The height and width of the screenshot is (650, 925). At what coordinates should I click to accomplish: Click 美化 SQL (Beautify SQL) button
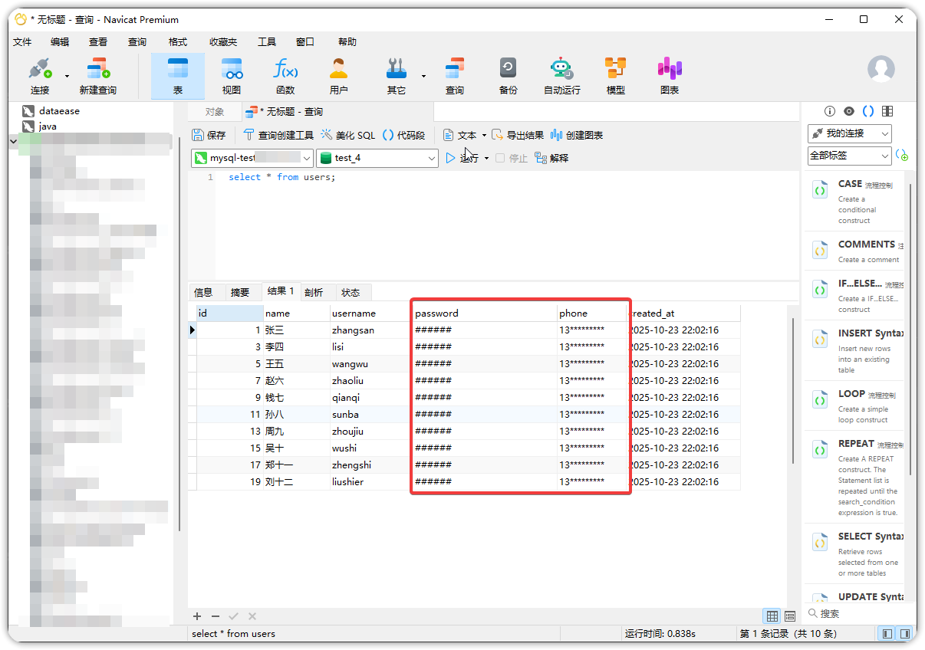click(x=347, y=135)
